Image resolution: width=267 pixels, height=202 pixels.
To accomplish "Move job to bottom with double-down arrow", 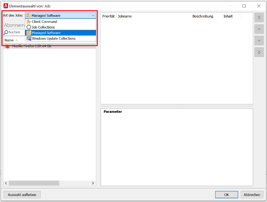I will pyautogui.click(x=259, y=52).
